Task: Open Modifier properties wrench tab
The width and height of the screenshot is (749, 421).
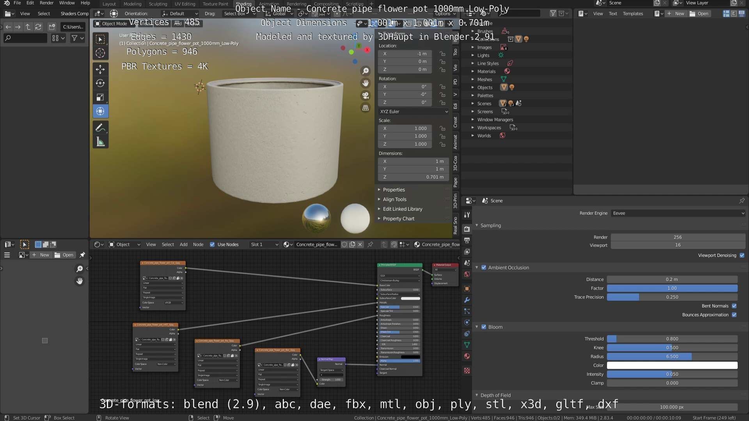Action: tap(467, 300)
